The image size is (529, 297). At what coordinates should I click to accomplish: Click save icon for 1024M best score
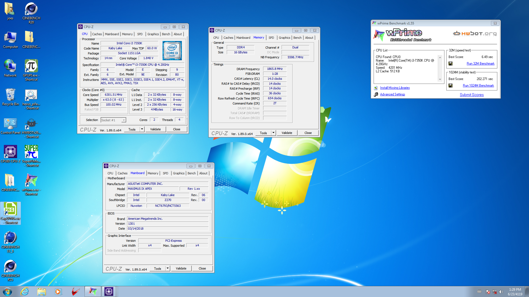click(x=450, y=86)
